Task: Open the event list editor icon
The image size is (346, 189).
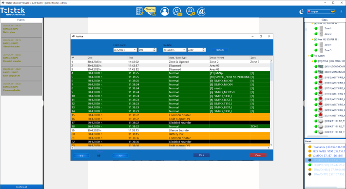Action: (x=140, y=11)
